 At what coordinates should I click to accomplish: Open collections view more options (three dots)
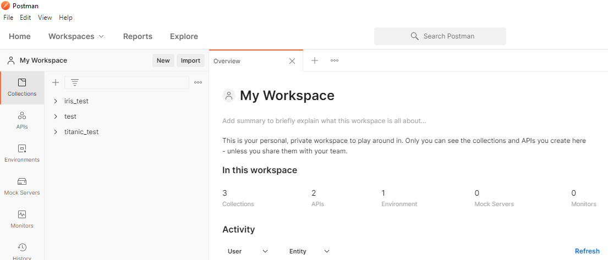coord(198,82)
